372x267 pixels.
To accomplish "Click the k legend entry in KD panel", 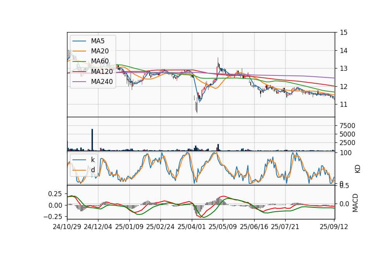I will pyautogui.click(x=84, y=160).
